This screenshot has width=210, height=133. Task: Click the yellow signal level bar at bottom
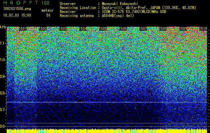(107, 131)
